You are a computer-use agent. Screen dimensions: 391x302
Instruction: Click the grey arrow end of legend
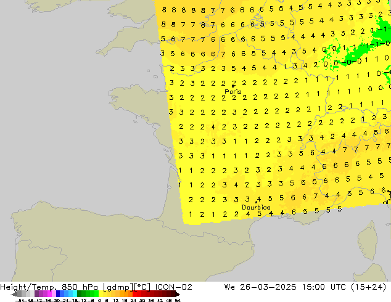[14, 294]
